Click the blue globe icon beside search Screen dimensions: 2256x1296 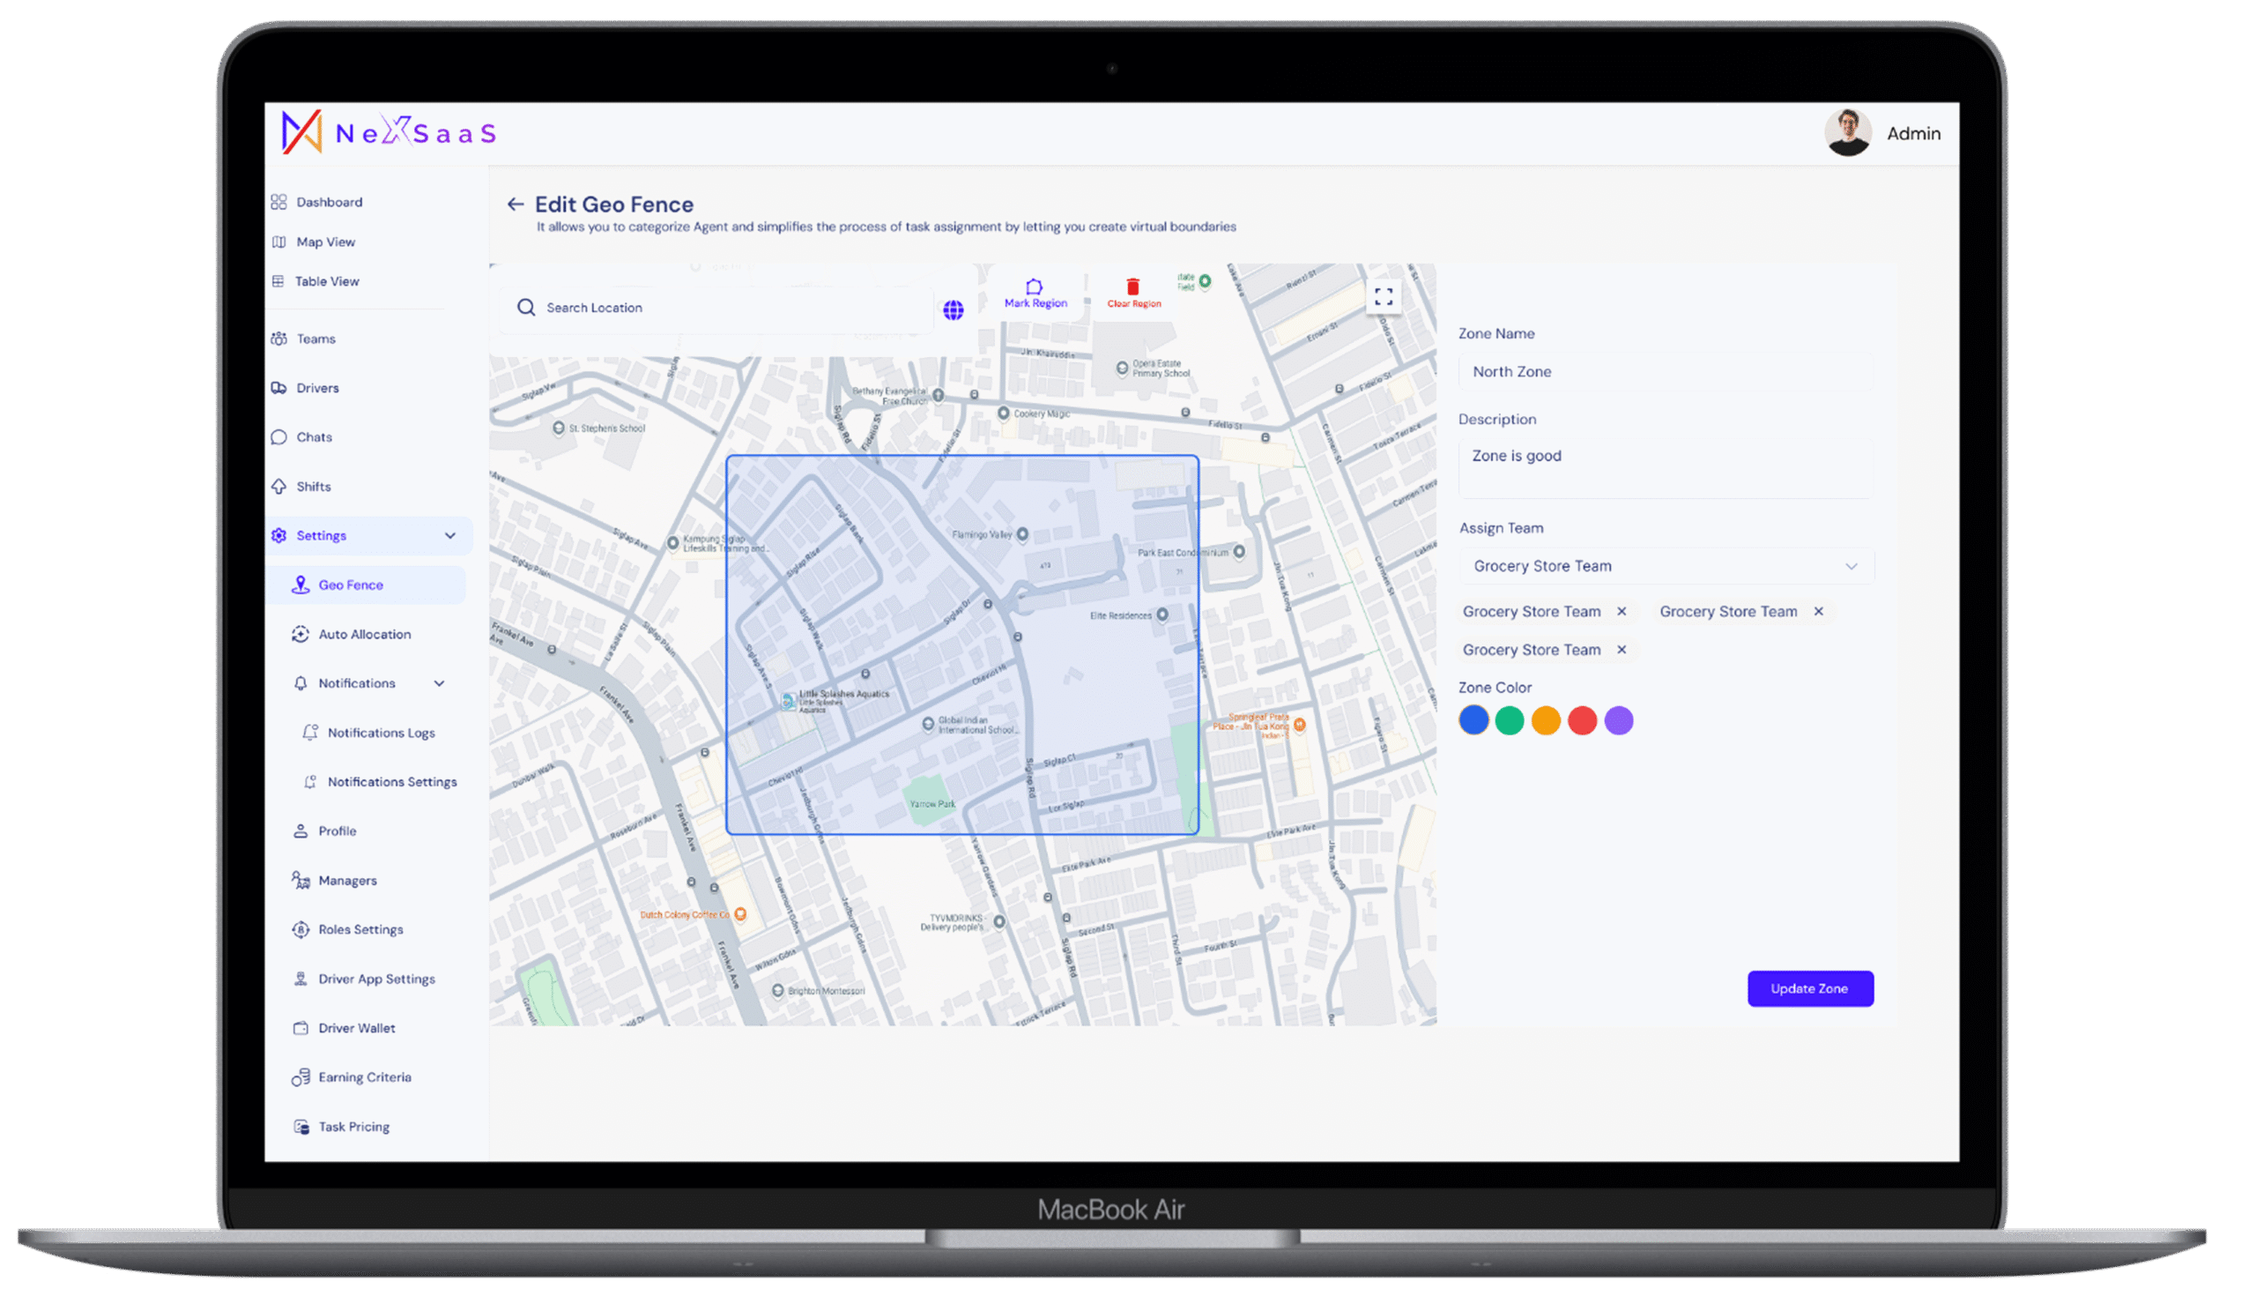[953, 309]
